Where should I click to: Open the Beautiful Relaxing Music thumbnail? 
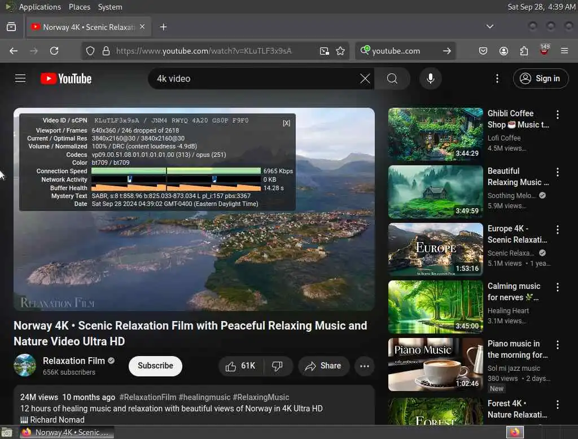[x=435, y=192]
